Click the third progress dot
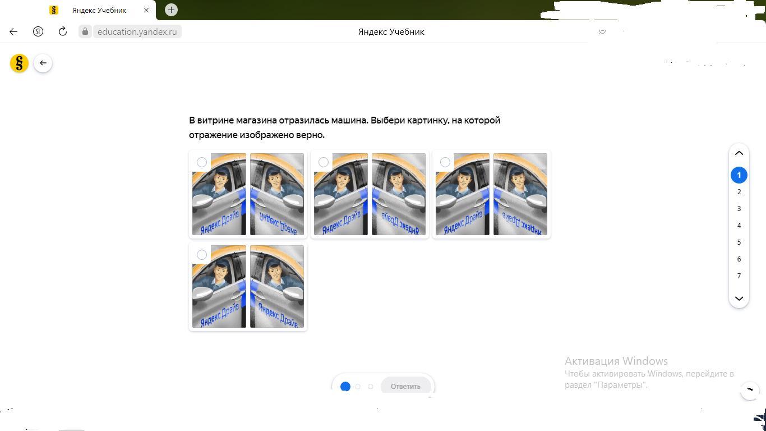Viewport: 766px width, 431px height. tap(370, 387)
